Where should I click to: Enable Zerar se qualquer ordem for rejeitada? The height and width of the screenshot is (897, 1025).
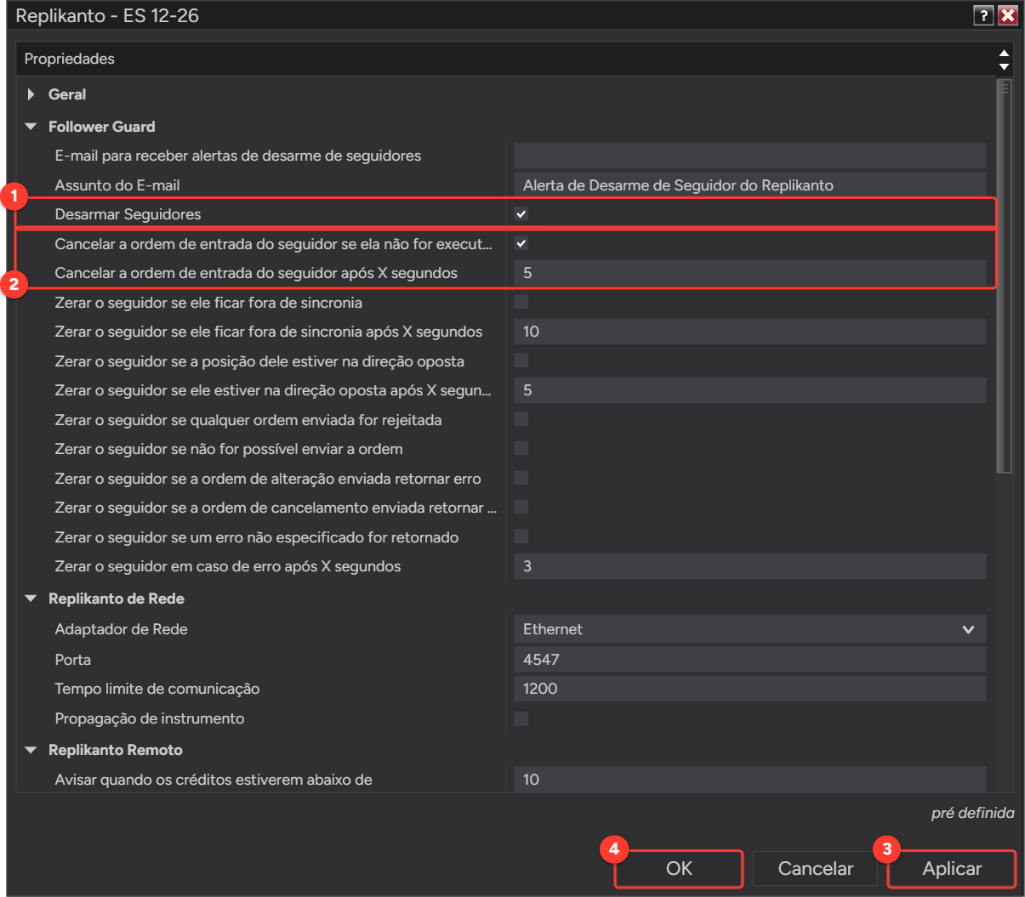[x=521, y=419]
